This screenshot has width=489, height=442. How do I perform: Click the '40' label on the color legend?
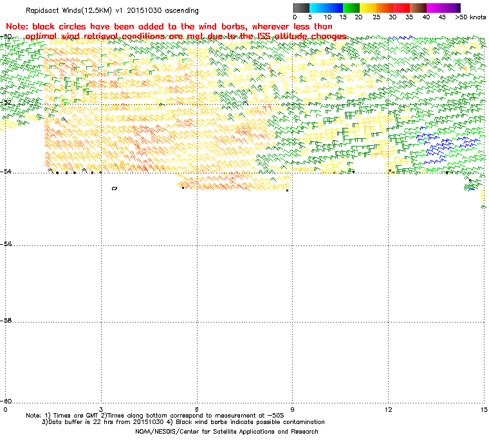click(x=427, y=17)
